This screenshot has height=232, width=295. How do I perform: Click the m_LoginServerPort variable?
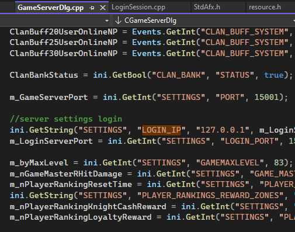(x=51, y=141)
